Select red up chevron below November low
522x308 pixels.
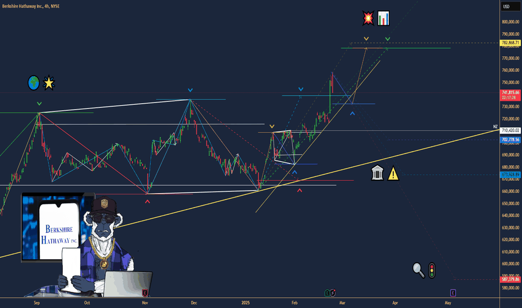[x=147, y=202]
